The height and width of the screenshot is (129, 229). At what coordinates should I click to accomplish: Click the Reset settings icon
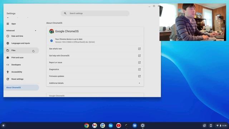click(8, 79)
